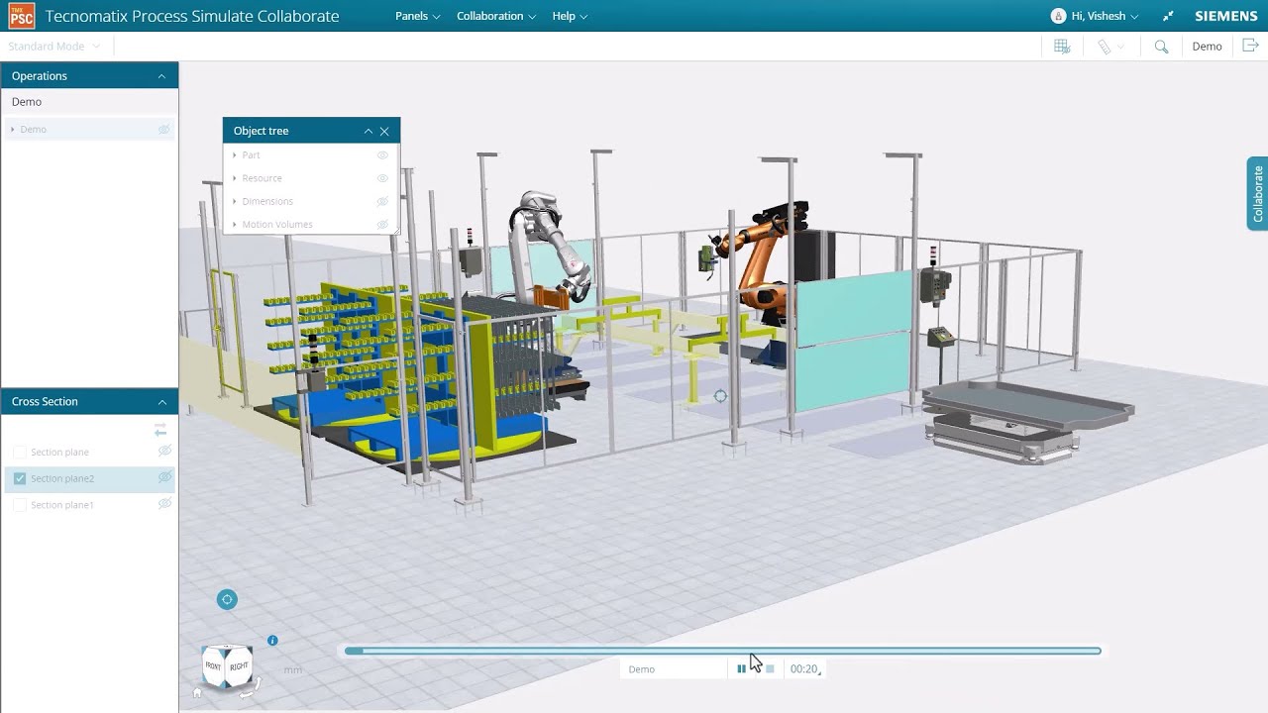Image resolution: width=1268 pixels, height=713 pixels.
Task: Select the Demo heading in Operations panel
Action: coord(27,102)
